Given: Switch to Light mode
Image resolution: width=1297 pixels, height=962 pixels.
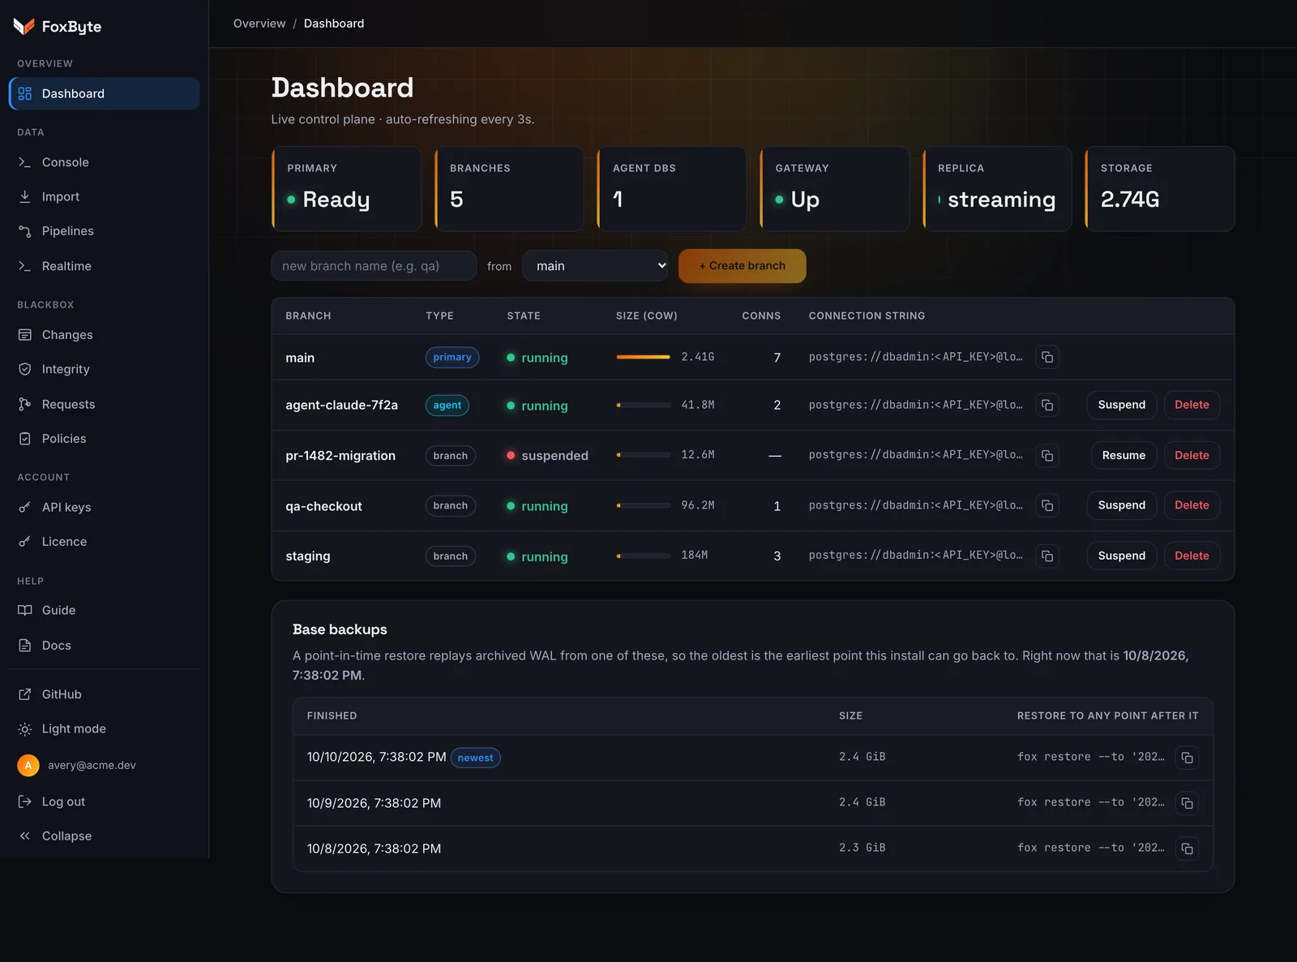Looking at the screenshot, I should [104, 728].
